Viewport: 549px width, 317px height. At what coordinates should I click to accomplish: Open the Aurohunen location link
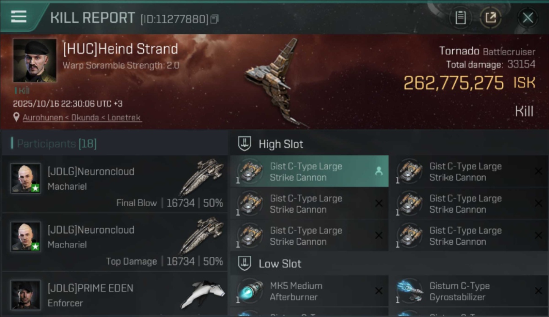[82, 118]
